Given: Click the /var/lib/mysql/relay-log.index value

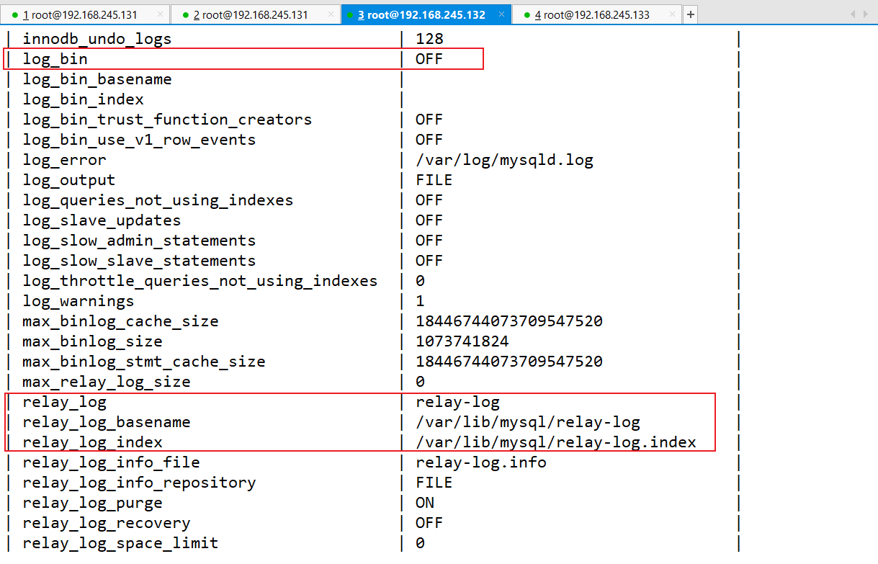Looking at the screenshot, I should tap(556, 442).
